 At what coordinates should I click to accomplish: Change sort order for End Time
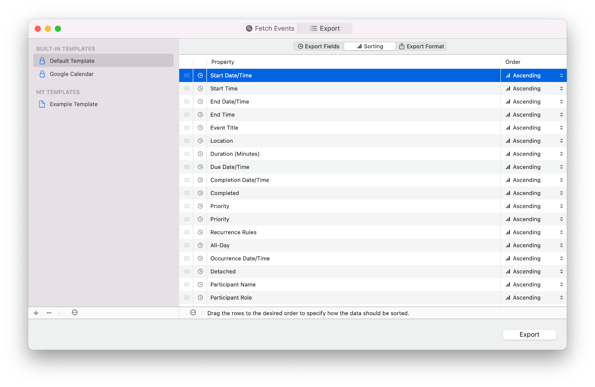click(534, 115)
